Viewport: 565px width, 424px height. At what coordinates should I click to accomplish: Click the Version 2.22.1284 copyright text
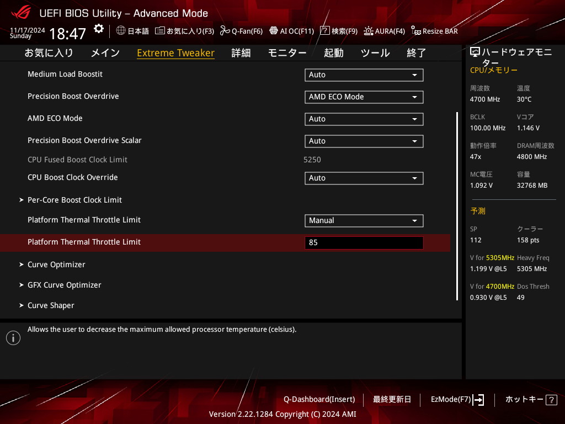point(282,414)
